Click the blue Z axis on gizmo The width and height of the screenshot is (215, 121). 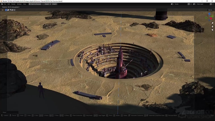(x=209, y=14)
